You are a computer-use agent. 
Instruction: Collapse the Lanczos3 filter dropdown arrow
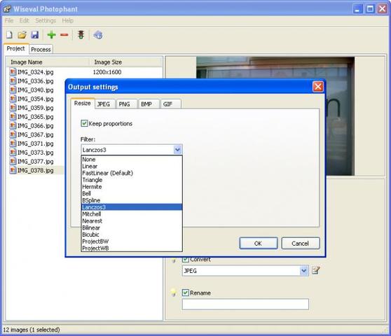[x=177, y=150]
